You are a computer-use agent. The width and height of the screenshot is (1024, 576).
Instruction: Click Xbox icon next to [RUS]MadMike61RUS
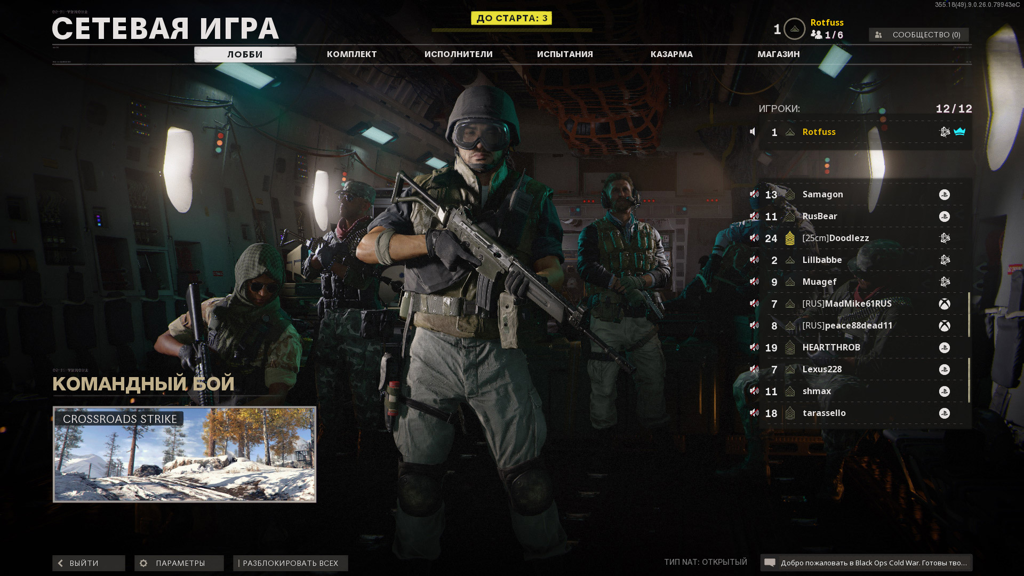pos(944,304)
